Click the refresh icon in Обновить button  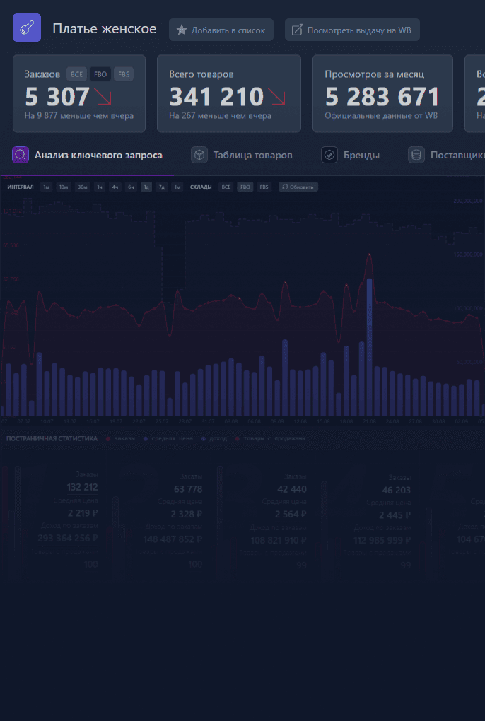(285, 187)
